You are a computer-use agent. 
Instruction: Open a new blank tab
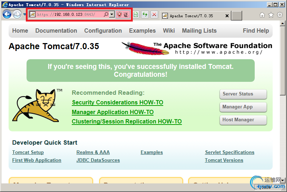coord(236,15)
